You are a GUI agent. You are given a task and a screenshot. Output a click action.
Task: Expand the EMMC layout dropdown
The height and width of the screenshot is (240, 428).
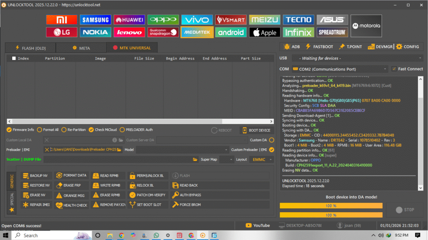click(262, 159)
